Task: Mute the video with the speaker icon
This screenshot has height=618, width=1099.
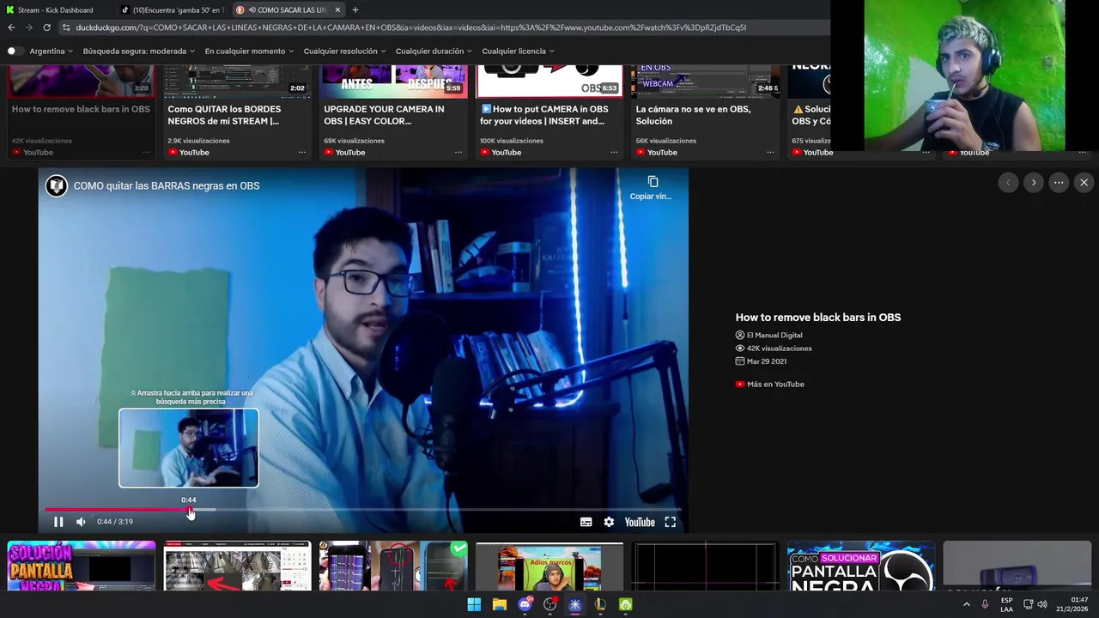Action: pos(81,522)
